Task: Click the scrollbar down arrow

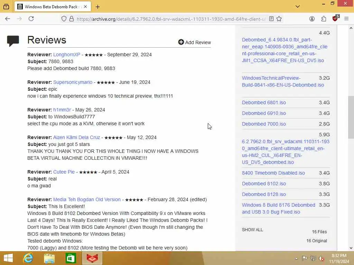Action: (351, 248)
